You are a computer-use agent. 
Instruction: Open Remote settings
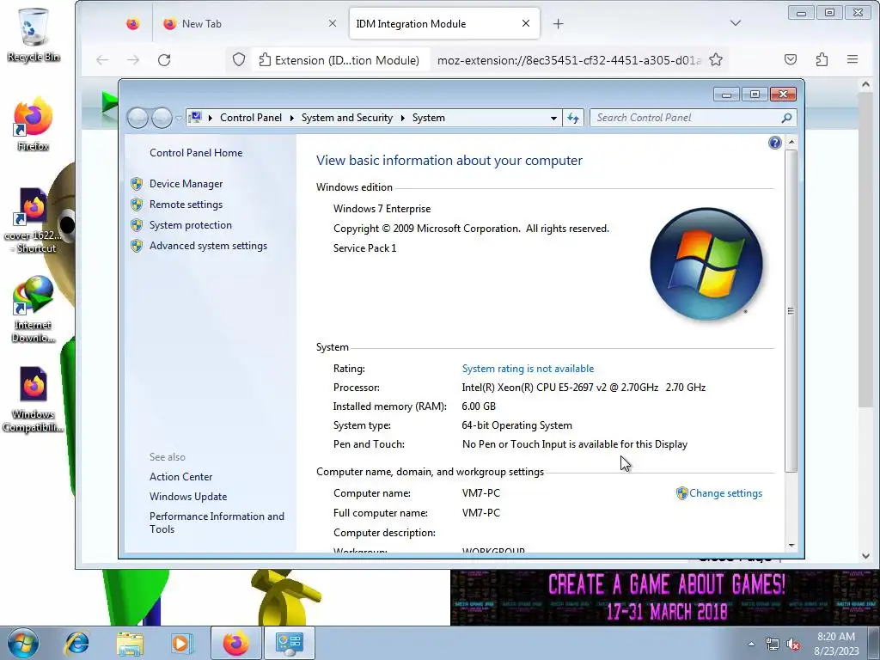pos(186,205)
